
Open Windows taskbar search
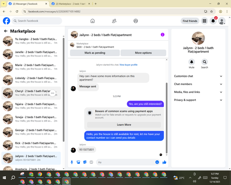(x=13, y=178)
